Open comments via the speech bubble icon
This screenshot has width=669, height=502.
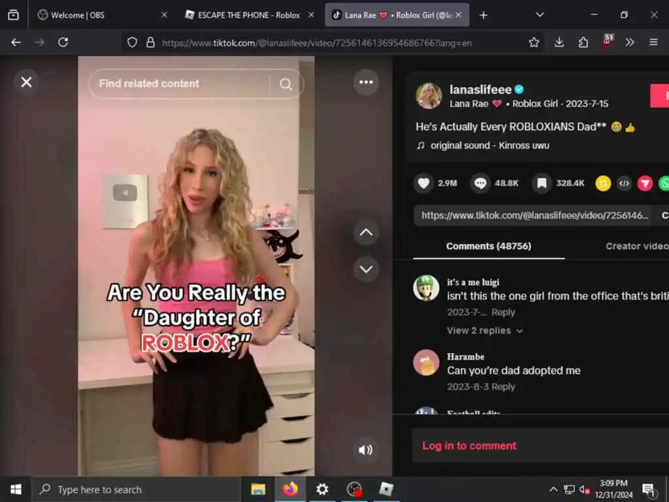480,183
